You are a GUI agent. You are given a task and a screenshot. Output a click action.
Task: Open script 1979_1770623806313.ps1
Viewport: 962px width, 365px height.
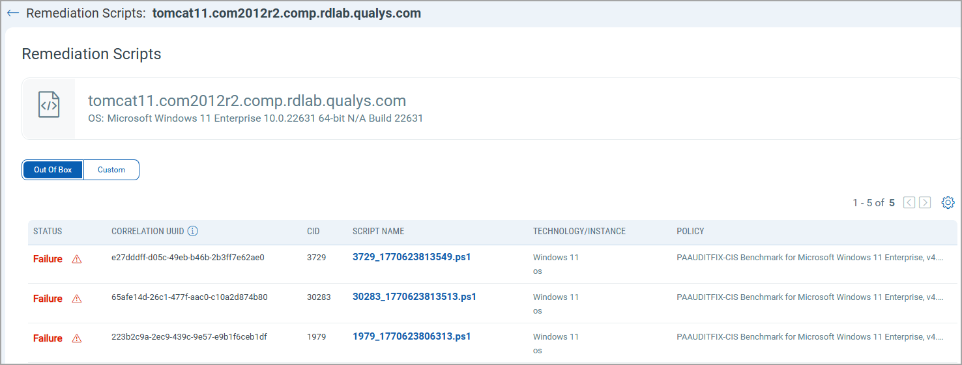click(x=412, y=336)
